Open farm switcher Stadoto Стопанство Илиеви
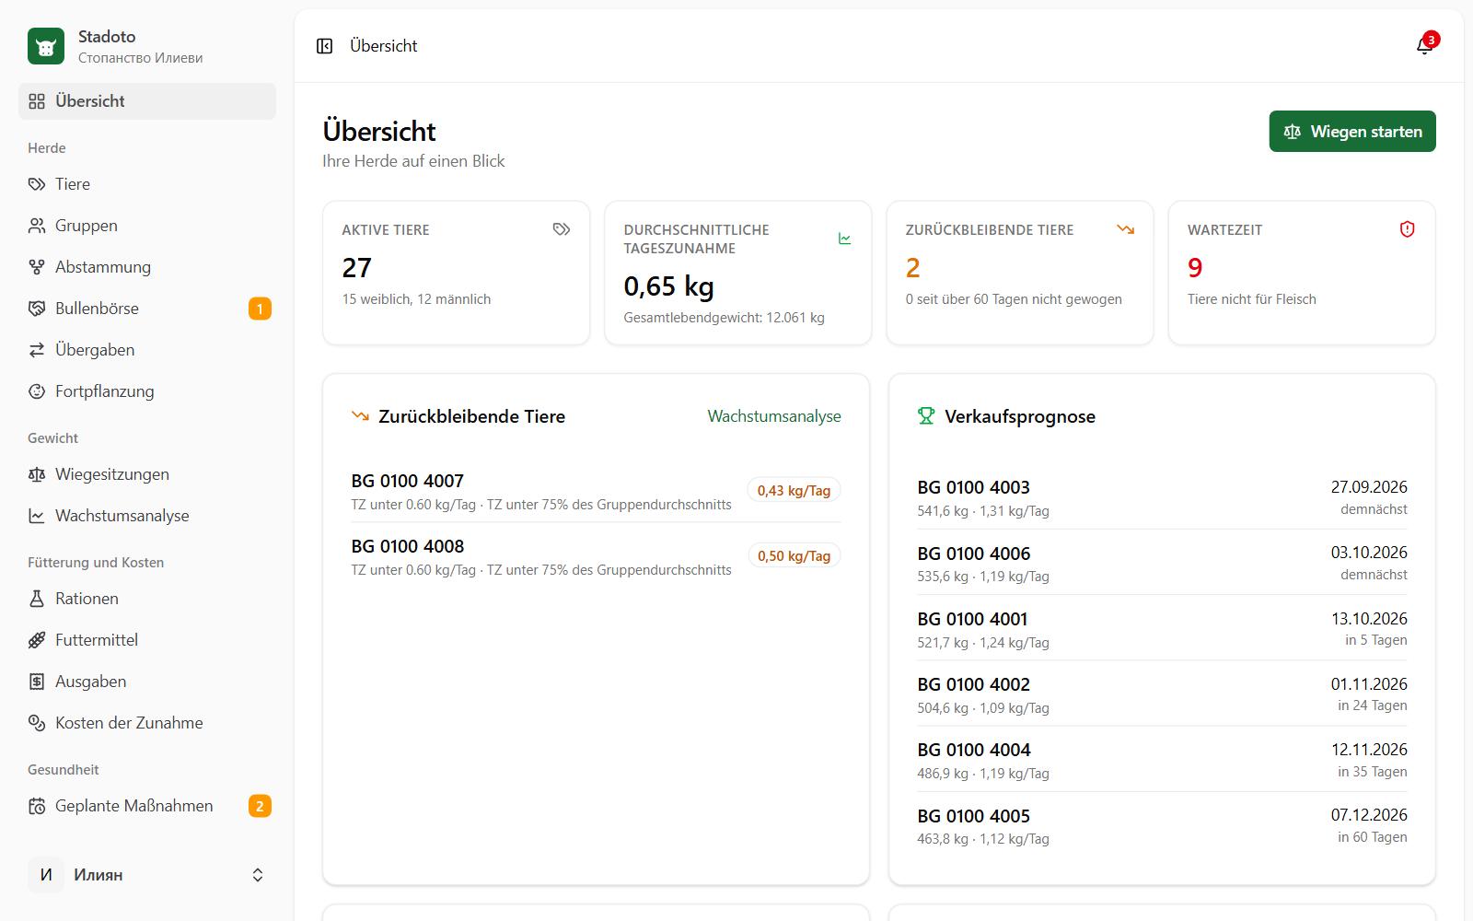Image resolution: width=1473 pixels, height=921 pixels. (x=147, y=46)
